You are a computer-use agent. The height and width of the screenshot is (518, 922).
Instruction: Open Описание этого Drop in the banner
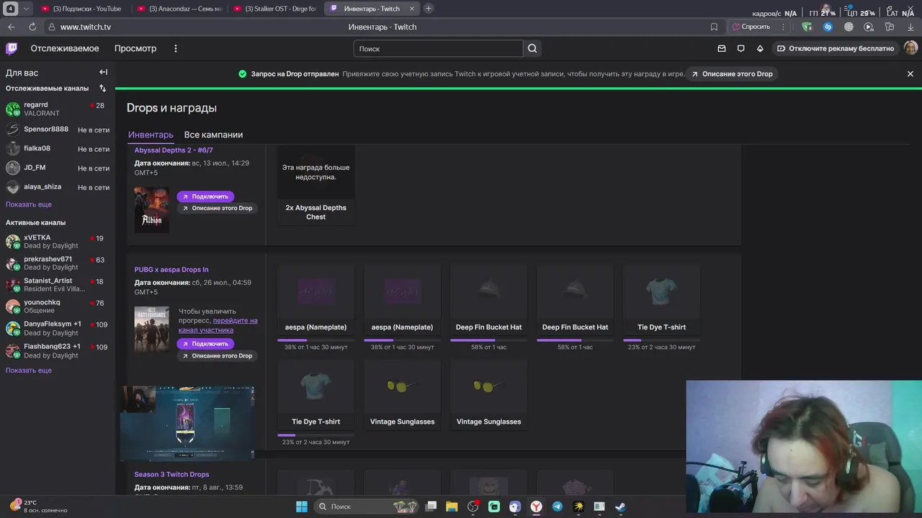tap(732, 73)
